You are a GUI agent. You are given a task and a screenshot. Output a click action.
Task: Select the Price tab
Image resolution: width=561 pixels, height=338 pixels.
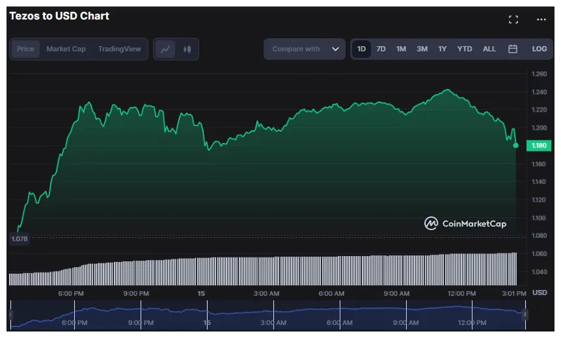[25, 49]
